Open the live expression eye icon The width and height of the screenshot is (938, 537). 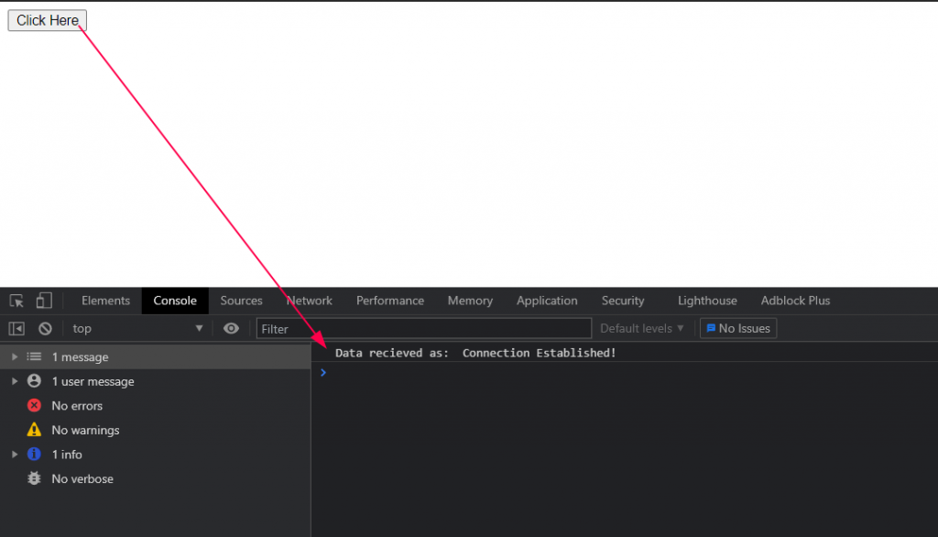(x=231, y=328)
